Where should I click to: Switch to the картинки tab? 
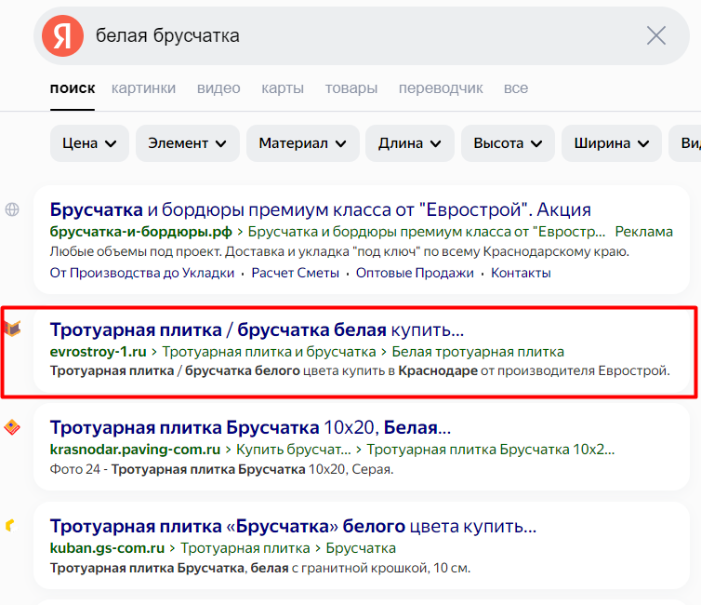pyautogui.click(x=143, y=88)
